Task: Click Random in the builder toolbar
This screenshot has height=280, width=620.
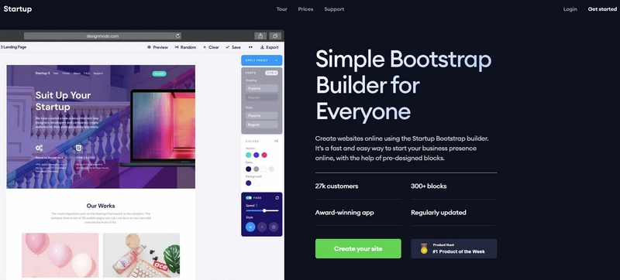Action: coord(185,47)
